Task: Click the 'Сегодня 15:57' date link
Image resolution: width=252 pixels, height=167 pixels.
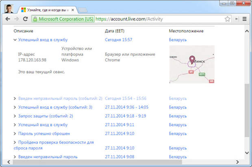Action: 118,40
